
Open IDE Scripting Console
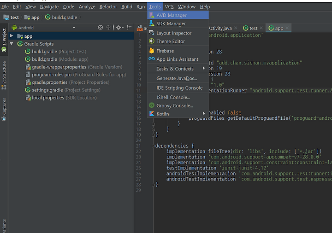pyautogui.click(x=178, y=88)
